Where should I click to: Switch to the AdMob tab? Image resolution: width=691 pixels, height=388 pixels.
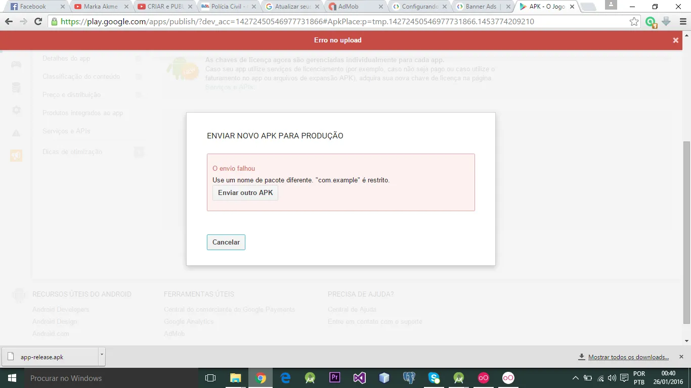(349, 7)
